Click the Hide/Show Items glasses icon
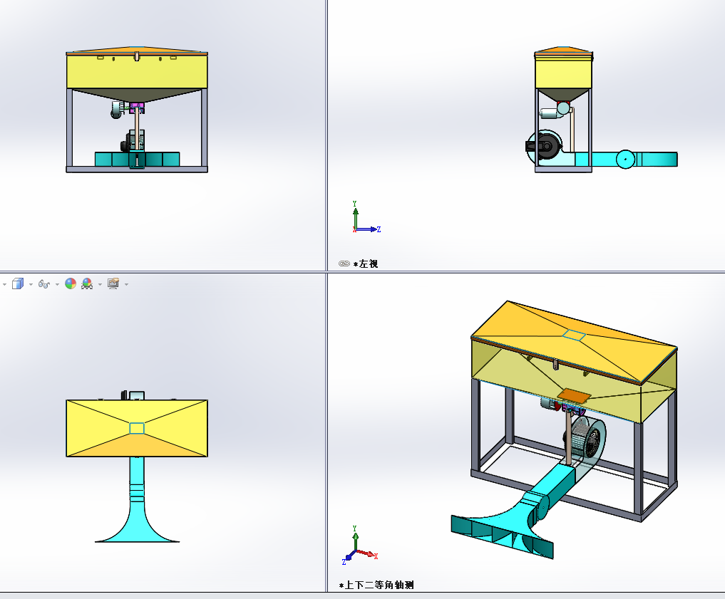 coord(43,283)
